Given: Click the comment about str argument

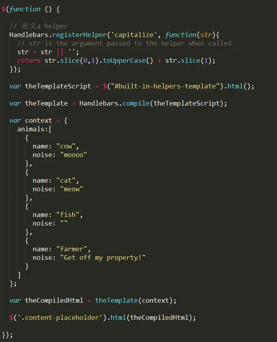Looking at the screenshot, I should [124, 43].
